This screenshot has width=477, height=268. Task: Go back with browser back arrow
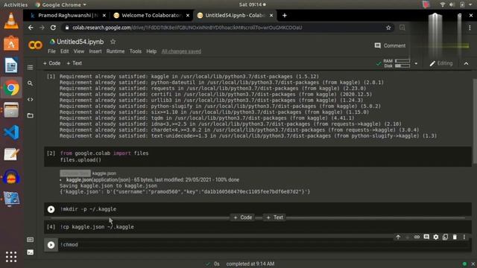click(31, 28)
